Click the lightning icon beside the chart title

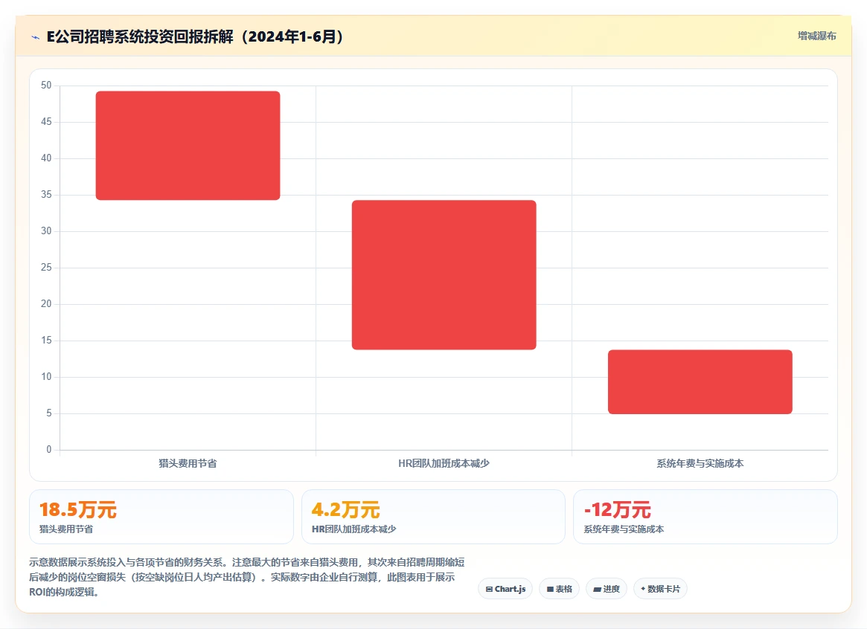pos(36,38)
